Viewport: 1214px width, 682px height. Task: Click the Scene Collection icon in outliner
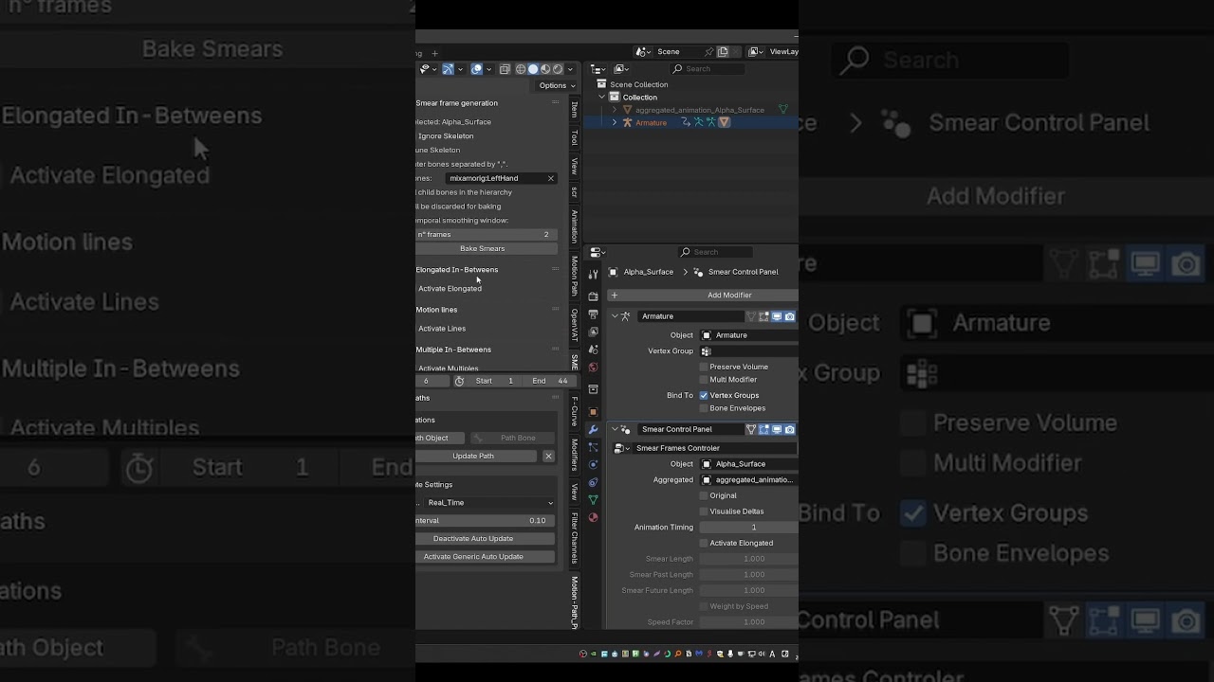pyautogui.click(x=601, y=84)
